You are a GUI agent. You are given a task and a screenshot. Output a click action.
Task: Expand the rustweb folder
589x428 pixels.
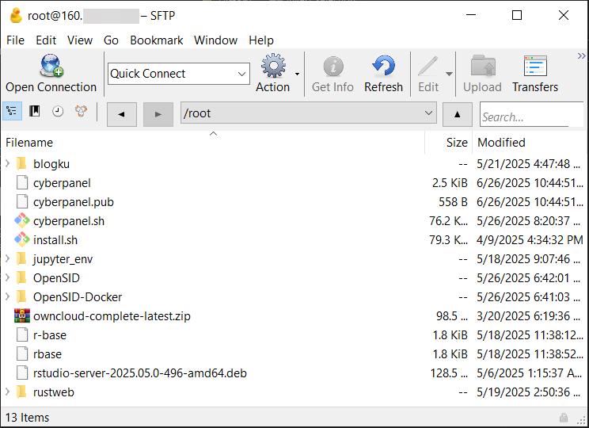click(7, 392)
